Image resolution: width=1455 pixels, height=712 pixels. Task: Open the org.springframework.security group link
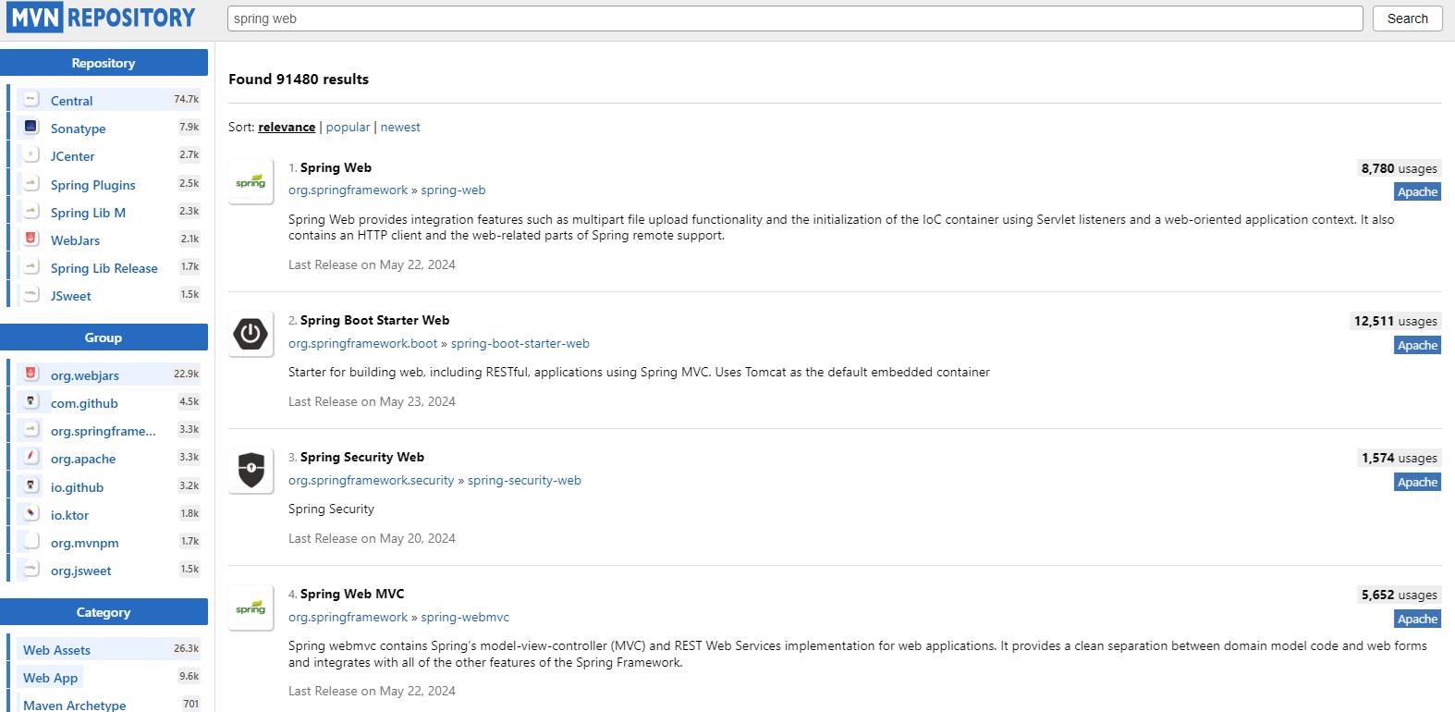[371, 481]
